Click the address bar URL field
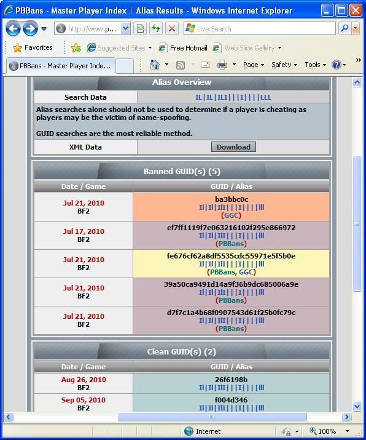The height and width of the screenshot is (440, 366). [88, 29]
